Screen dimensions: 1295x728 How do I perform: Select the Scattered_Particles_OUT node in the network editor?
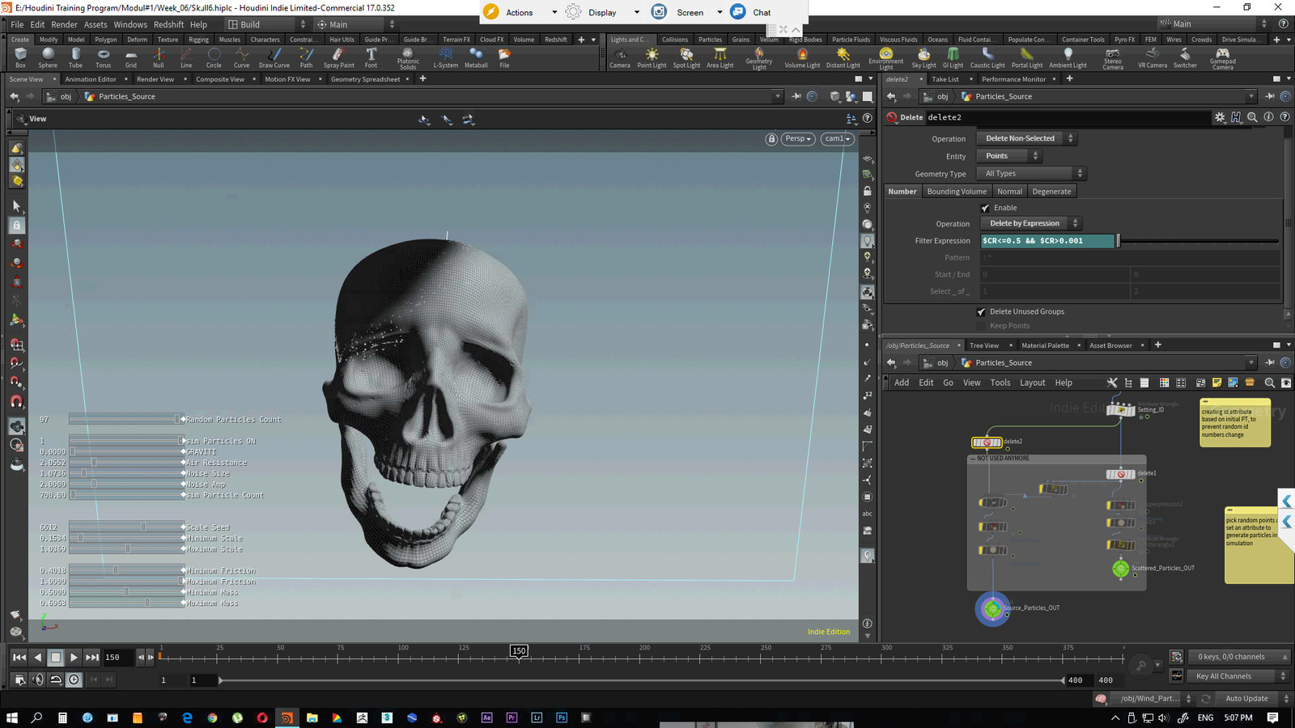(1121, 569)
